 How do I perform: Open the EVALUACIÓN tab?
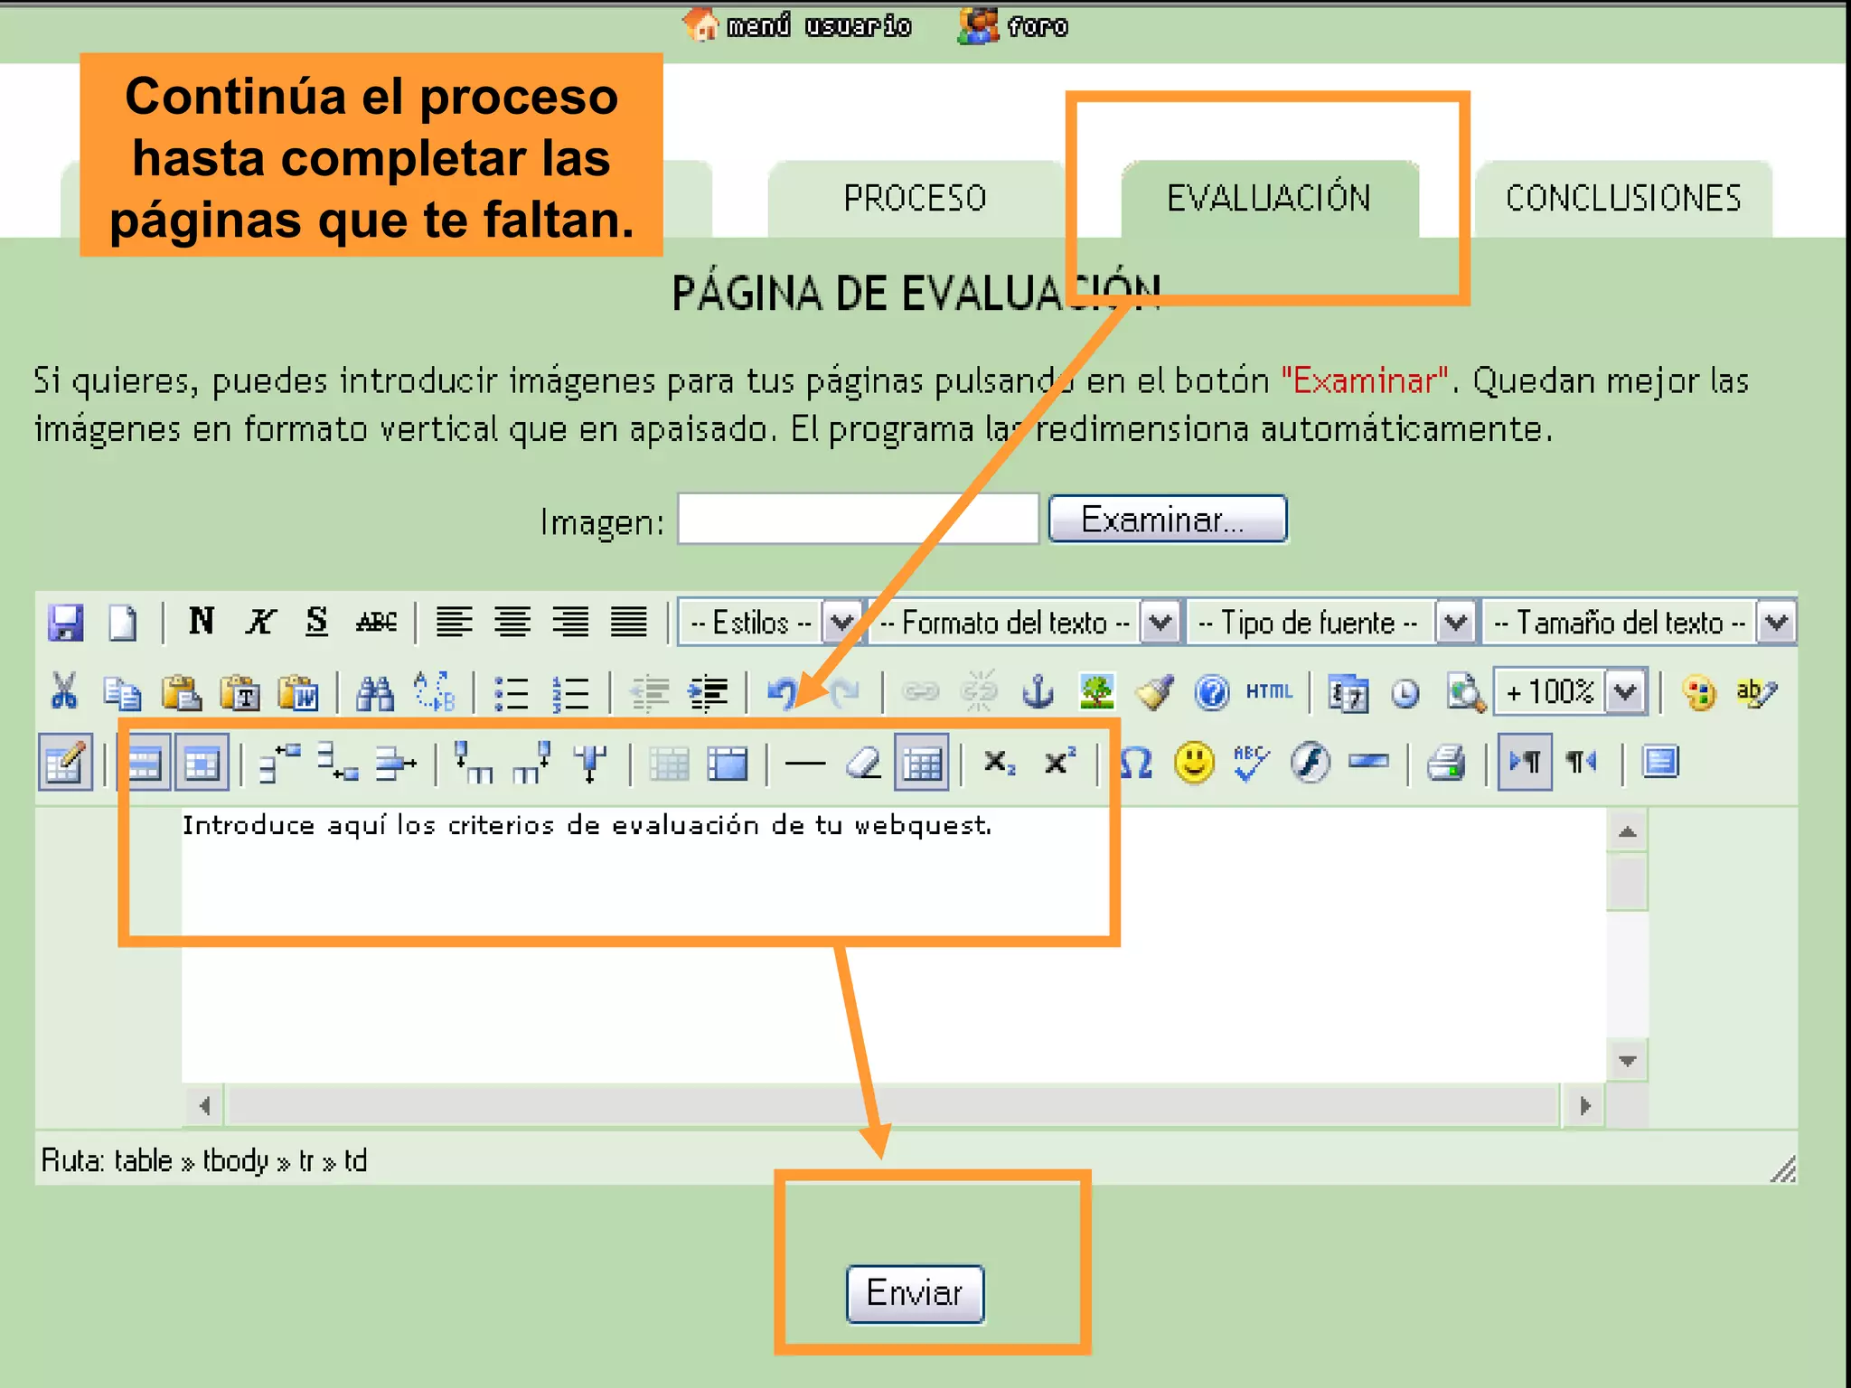pos(1269,199)
